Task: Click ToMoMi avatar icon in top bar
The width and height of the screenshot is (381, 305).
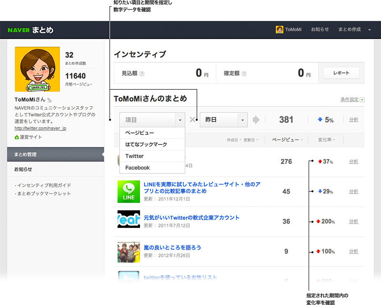Action: 280,30
